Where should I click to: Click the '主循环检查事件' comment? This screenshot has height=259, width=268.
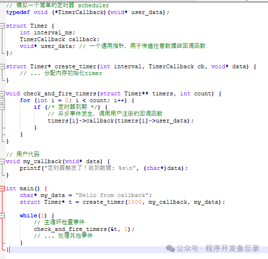59,222
